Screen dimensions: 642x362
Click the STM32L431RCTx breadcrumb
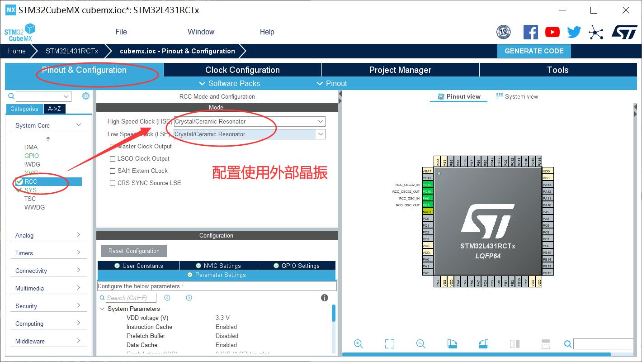72,51
